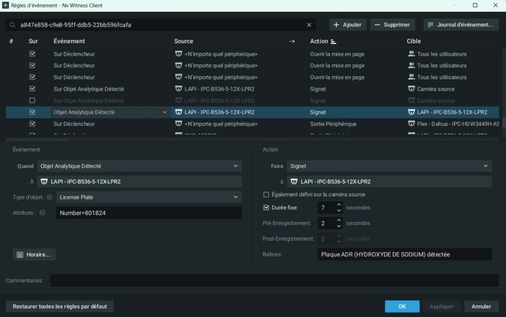Screen dimensions: 506x317
Task: Open the Horaire schedule button
Action: (x=34, y=254)
